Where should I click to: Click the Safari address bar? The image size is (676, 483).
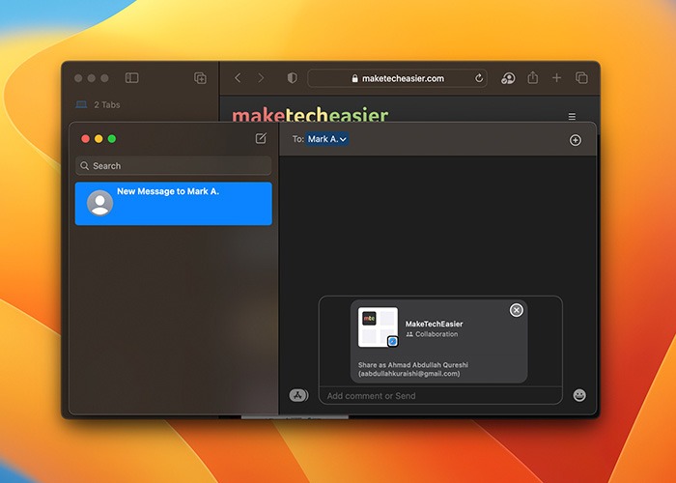click(397, 78)
